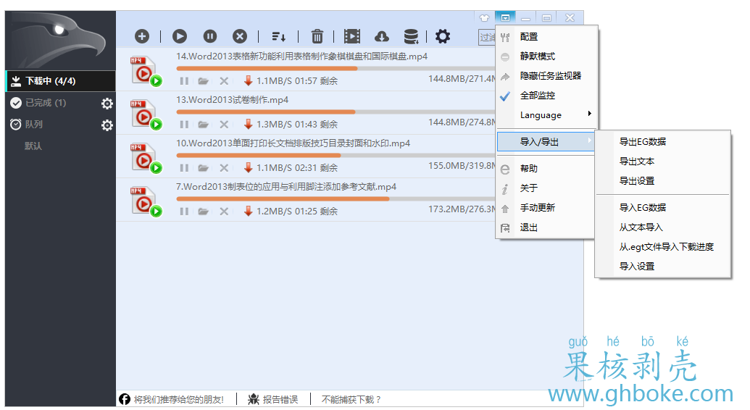This screenshot has width=750, height=410.
Task: Click the cancel downloads X toolbar icon
Action: point(239,36)
